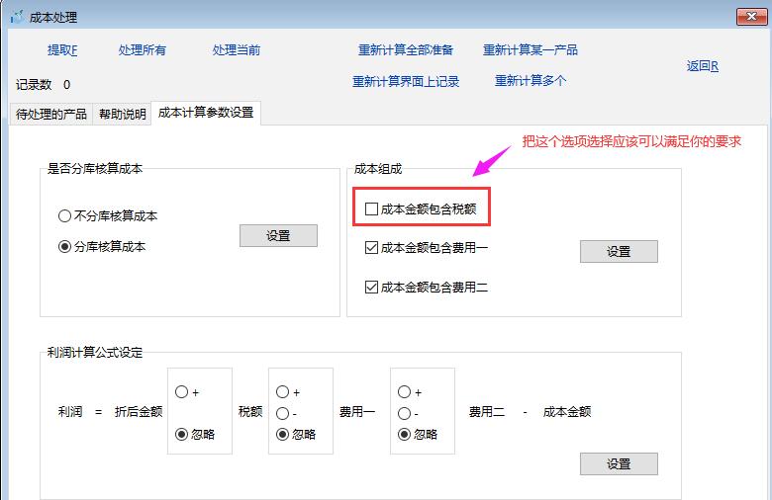Click 设置 button in 是否分库核算成本 group
This screenshot has width=772, height=500.
coord(278,235)
